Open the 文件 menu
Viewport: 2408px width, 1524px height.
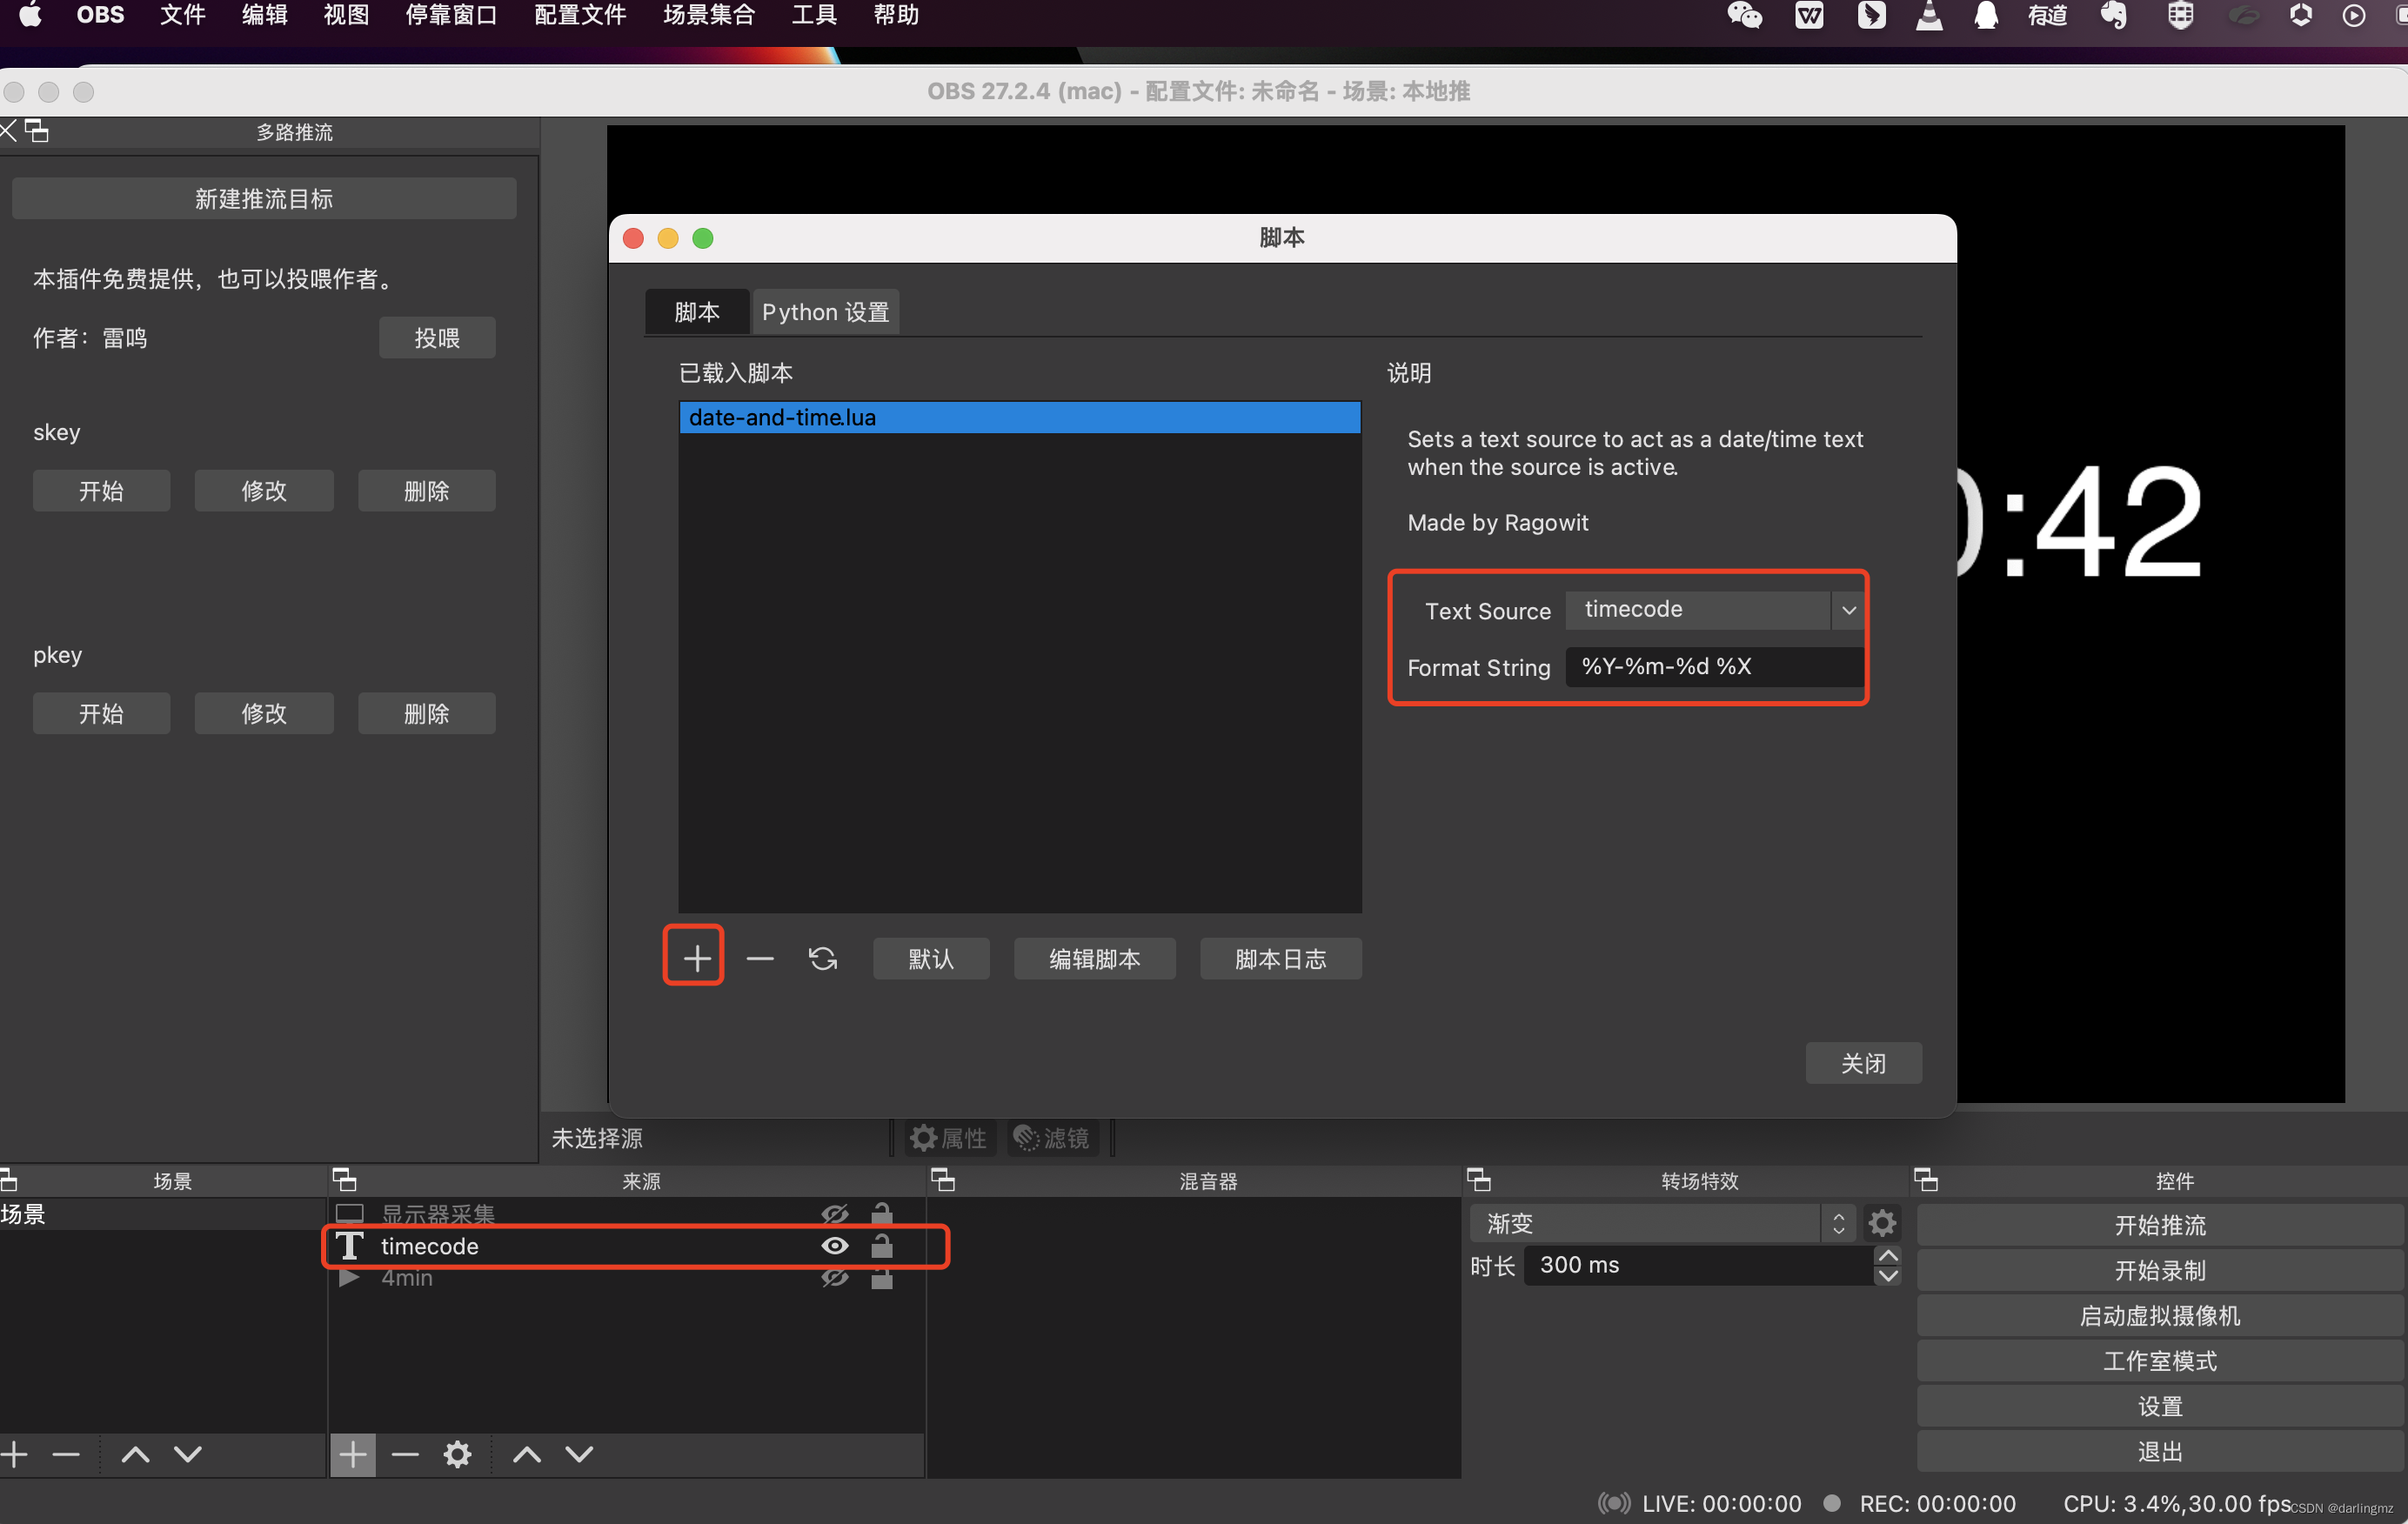pos(182,15)
